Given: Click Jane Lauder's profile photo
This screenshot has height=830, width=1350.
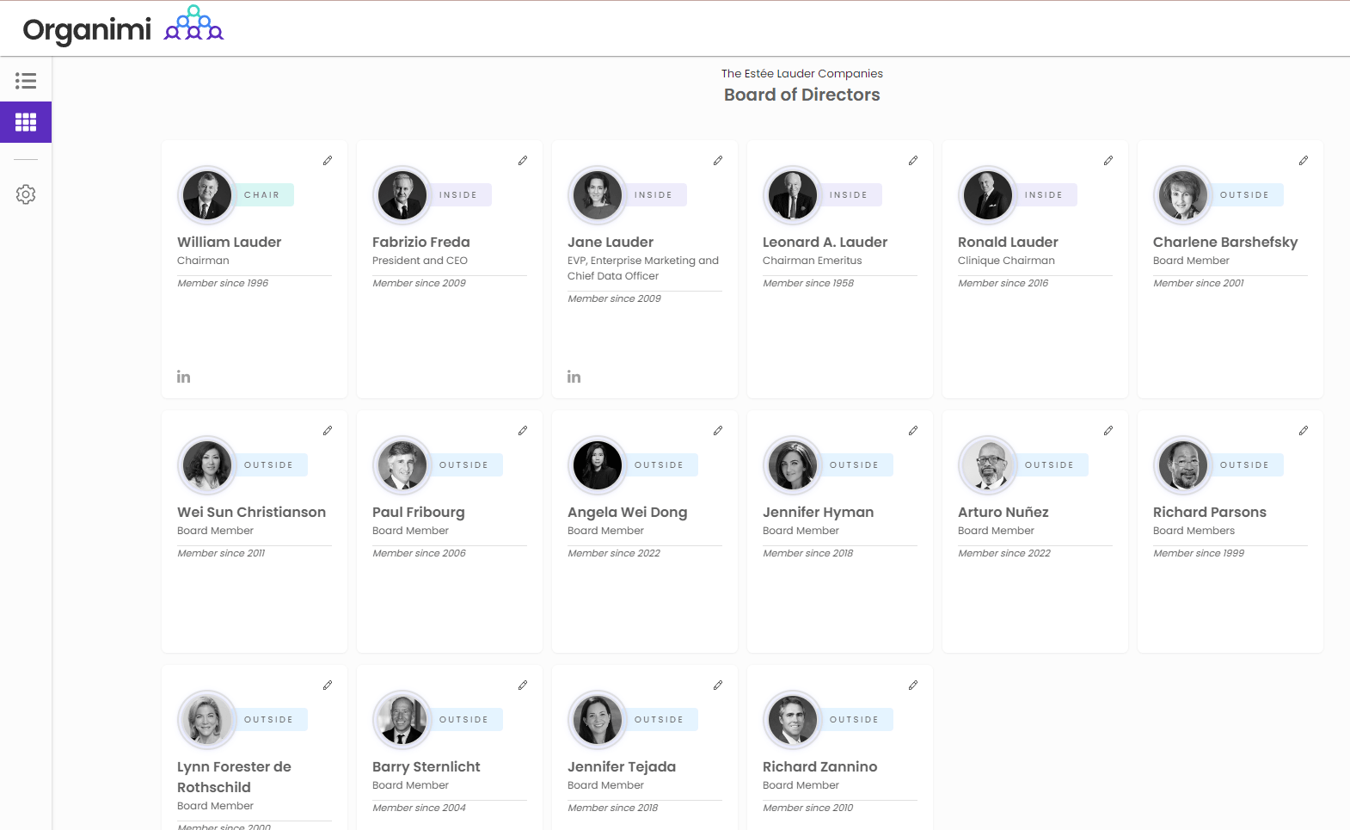Looking at the screenshot, I should 598,195.
